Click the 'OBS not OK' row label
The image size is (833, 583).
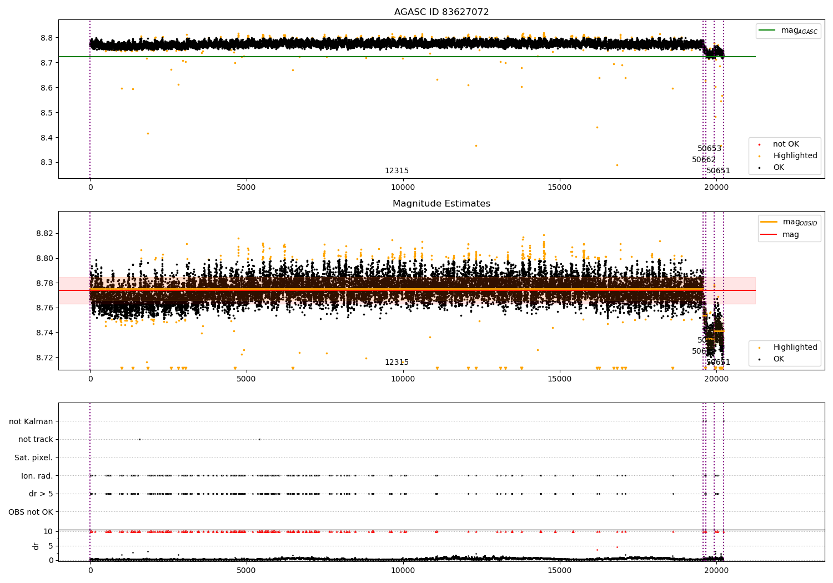tap(31, 512)
